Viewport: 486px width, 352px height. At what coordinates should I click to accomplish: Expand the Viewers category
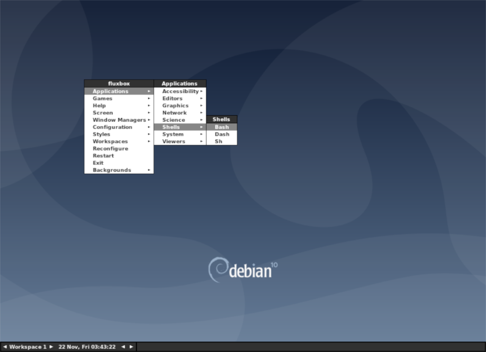[176, 141]
